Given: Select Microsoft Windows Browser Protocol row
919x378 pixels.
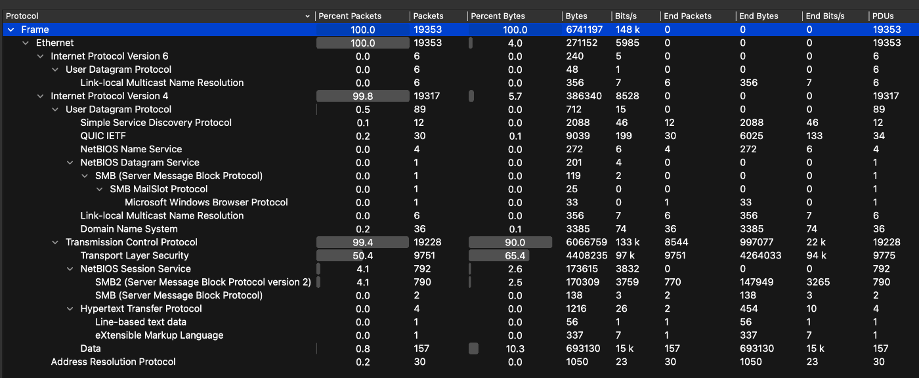Looking at the screenshot, I should pos(460,202).
